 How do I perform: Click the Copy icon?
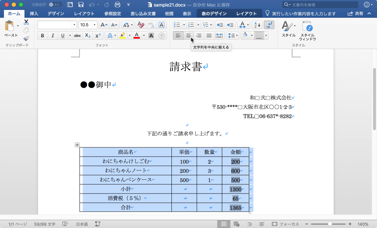click(26, 30)
